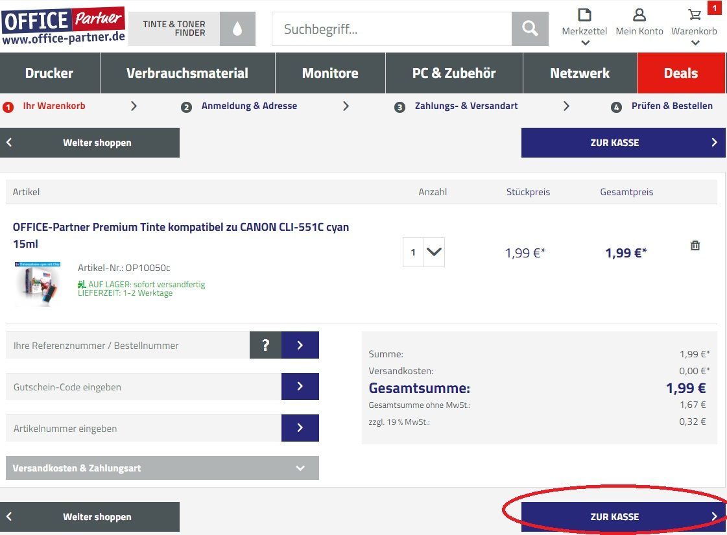The width and height of the screenshot is (727, 535).
Task: Open the CANON CLI-551C cyan product link
Action: 181,235
